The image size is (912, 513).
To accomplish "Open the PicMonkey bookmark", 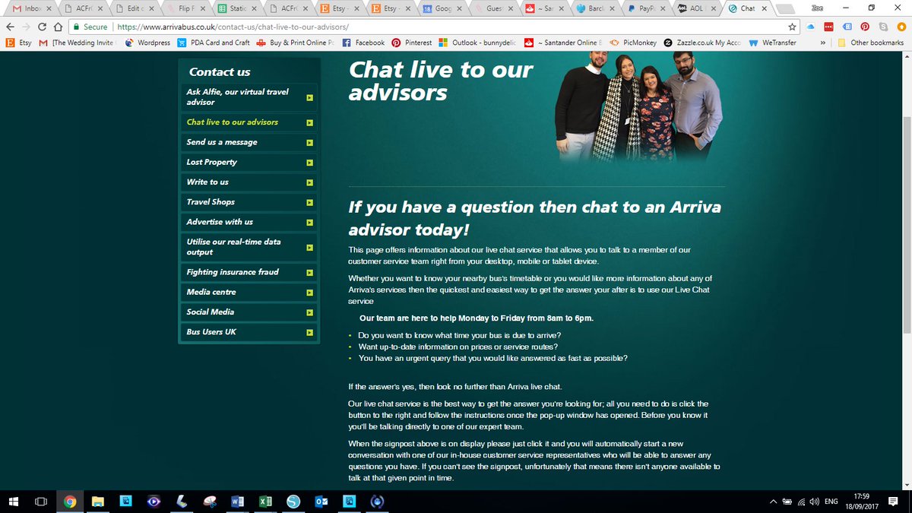I will [x=633, y=43].
